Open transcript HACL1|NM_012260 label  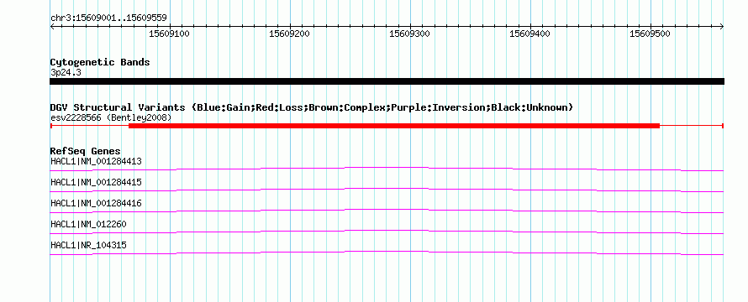89,224
